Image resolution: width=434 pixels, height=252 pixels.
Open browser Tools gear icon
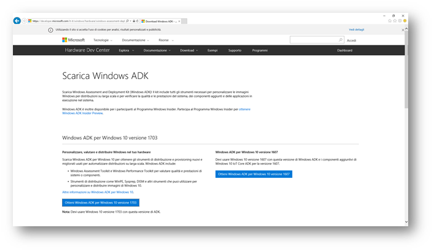click(x=400, y=21)
